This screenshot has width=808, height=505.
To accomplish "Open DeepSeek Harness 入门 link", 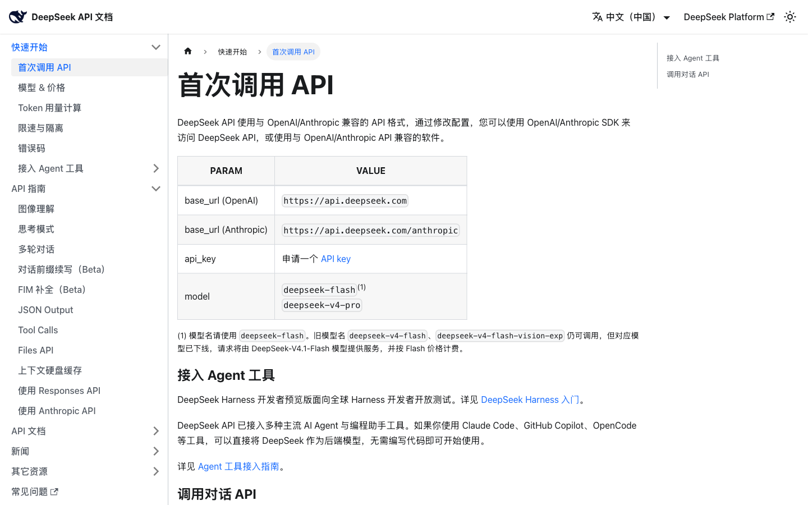I will point(530,400).
